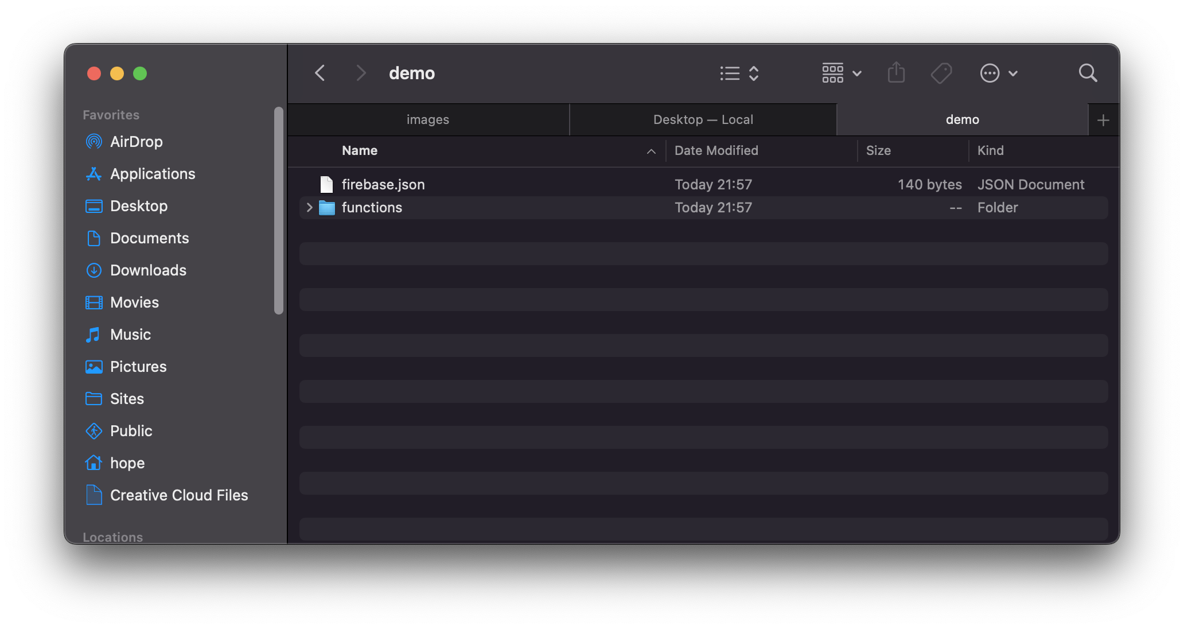Click the Tag icon in the toolbar
Screen dimensions: 1184x629
click(941, 73)
